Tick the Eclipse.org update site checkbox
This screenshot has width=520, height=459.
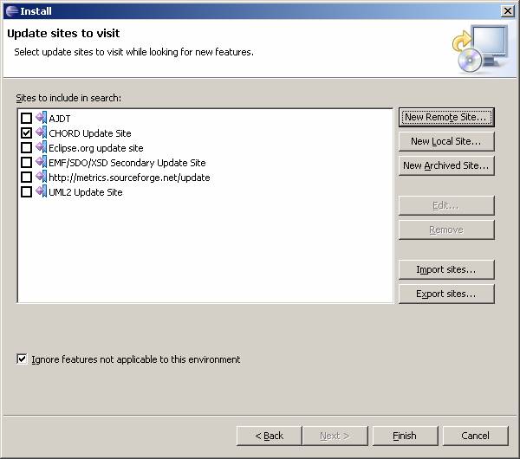(26, 148)
